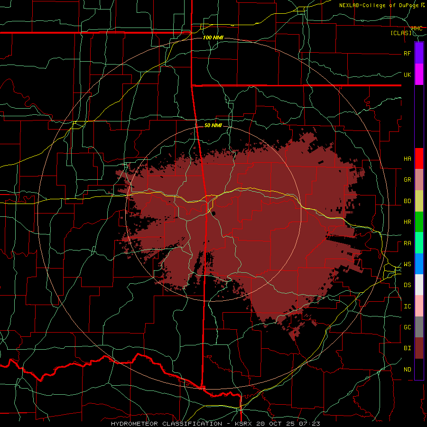Click the UK legend label
This screenshot has width=427, height=427.
tap(407, 74)
